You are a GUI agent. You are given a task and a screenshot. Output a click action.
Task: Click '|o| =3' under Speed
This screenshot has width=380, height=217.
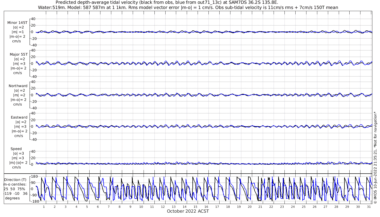(x=19, y=154)
